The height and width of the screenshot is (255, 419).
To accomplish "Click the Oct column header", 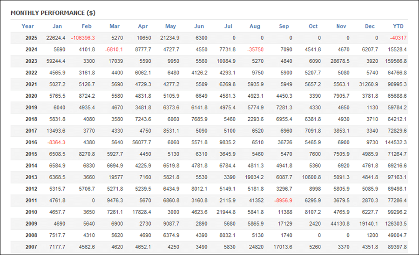I will point(313,26).
